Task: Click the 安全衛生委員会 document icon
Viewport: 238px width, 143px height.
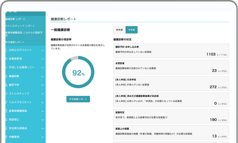Action: [6, 128]
